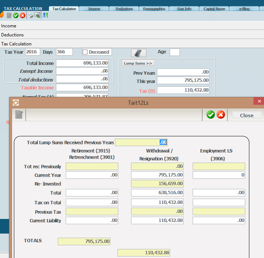
Task: Collapse the Tax Calculation section header
Action: point(16,44)
